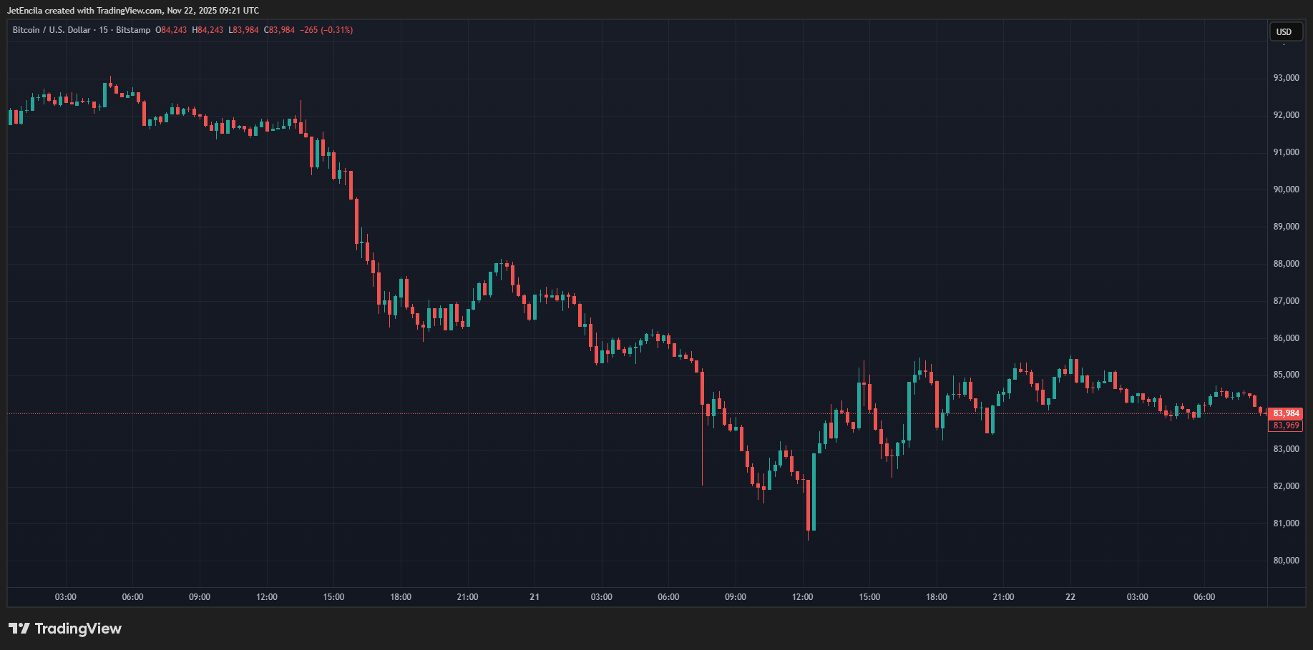Click the Bitcoin / U.S. Dollar symbol title
This screenshot has height=650, width=1313.
pyautogui.click(x=52, y=30)
